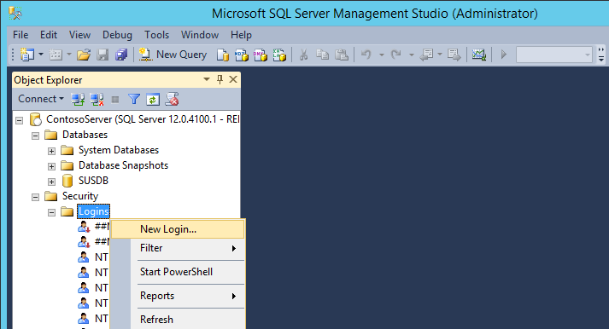Click the New Query button
The image size is (609, 329).
click(x=173, y=55)
